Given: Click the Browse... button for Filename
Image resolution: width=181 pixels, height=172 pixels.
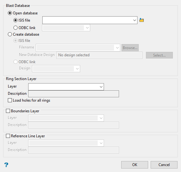Looking at the screenshot, I should tap(130, 48).
